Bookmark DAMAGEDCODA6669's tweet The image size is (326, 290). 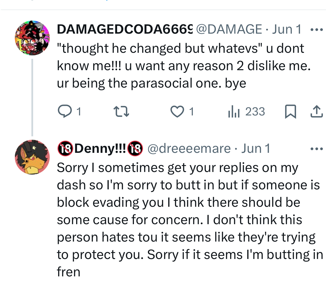tap(290, 112)
